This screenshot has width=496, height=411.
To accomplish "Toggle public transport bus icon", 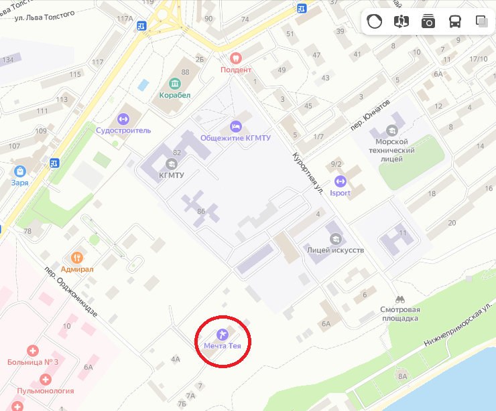I will [x=455, y=21].
